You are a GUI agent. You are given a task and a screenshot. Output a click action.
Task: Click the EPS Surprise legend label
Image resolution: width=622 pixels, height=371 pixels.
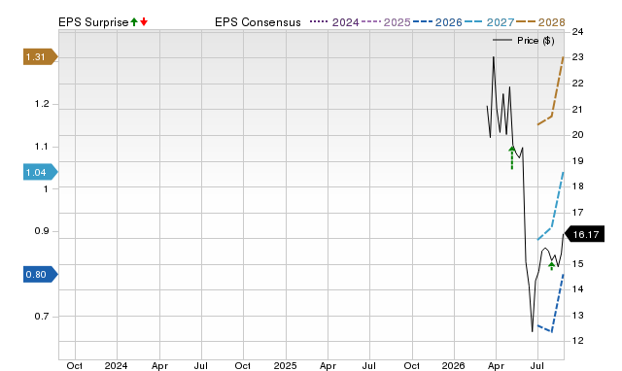click(x=93, y=22)
